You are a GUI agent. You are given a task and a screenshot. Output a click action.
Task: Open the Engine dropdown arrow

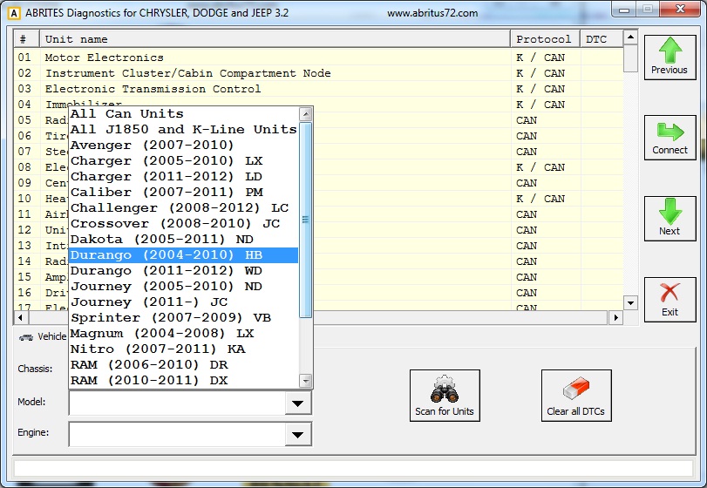pos(297,434)
